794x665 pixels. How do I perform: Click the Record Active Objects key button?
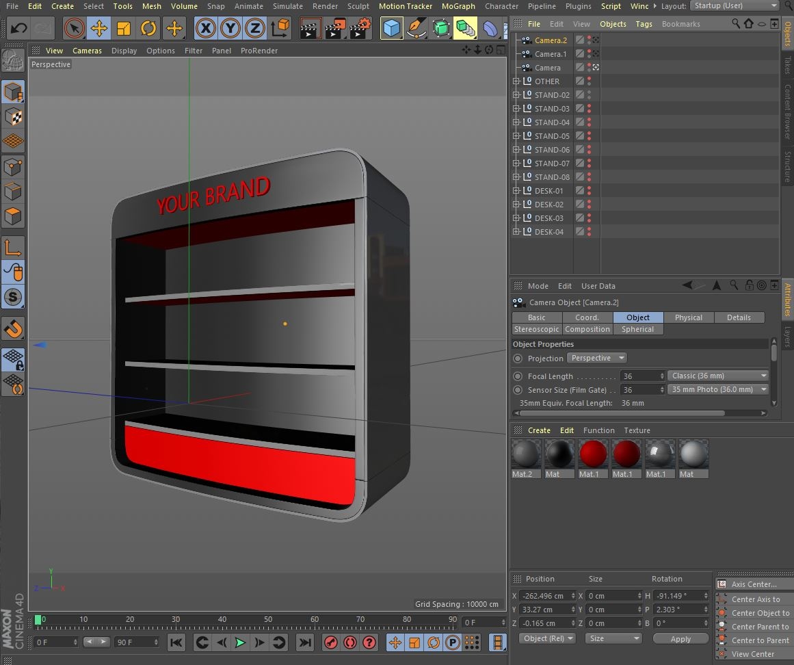[x=331, y=642]
